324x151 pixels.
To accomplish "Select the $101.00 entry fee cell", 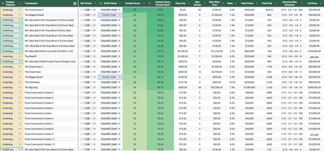I will (183, 82).
